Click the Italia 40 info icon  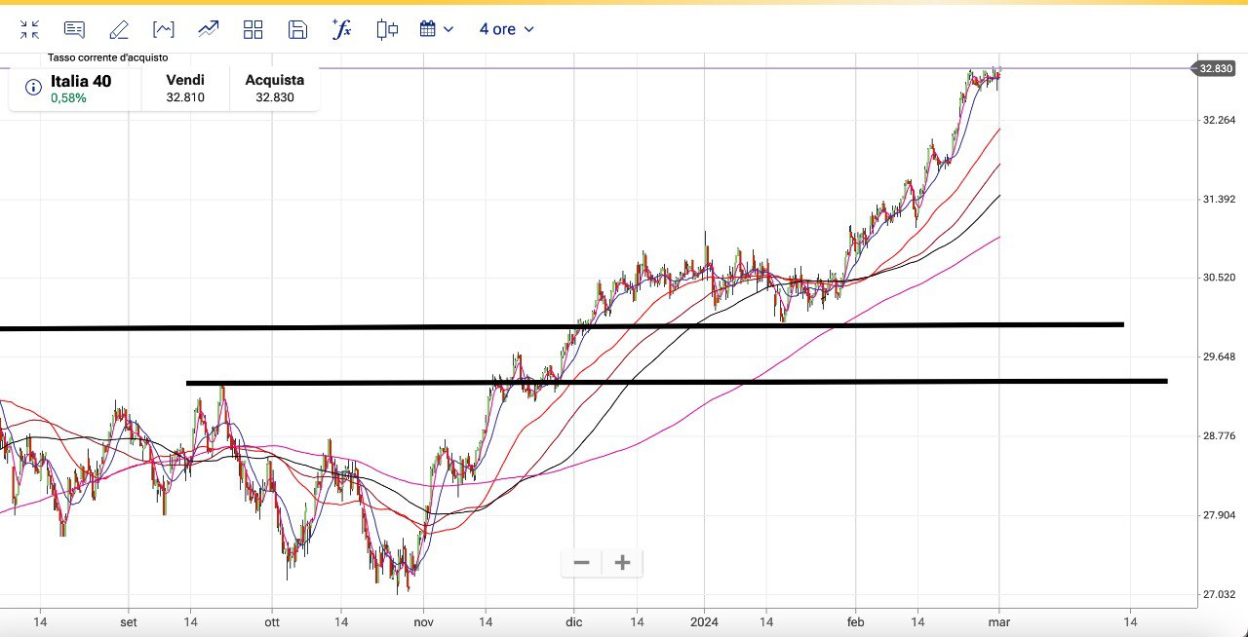(x=33, y=88)
